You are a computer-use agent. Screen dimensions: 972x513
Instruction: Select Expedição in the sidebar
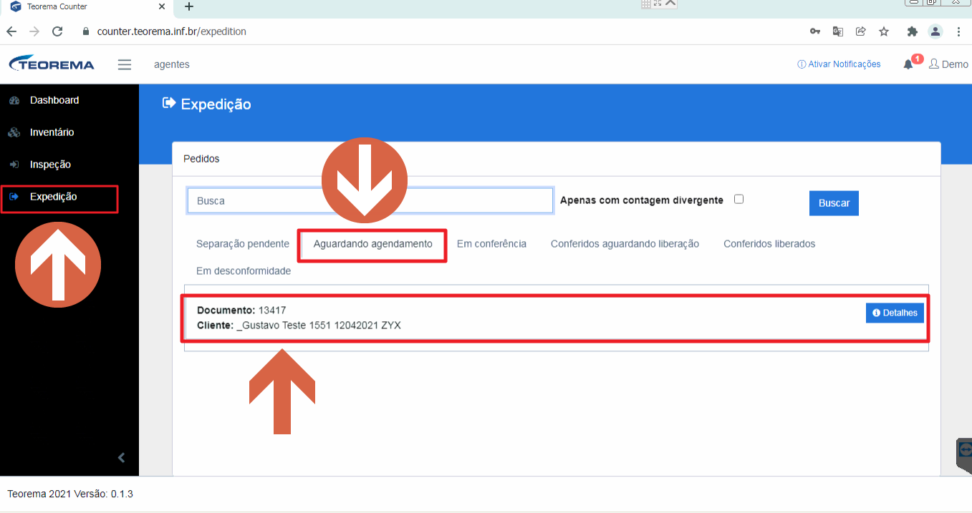pyautogui.click(x=53, y=197)
